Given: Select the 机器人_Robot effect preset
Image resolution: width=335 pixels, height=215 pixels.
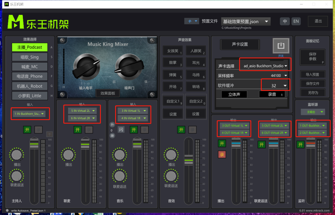Looking at the screenshot, I should coord(30,86).
